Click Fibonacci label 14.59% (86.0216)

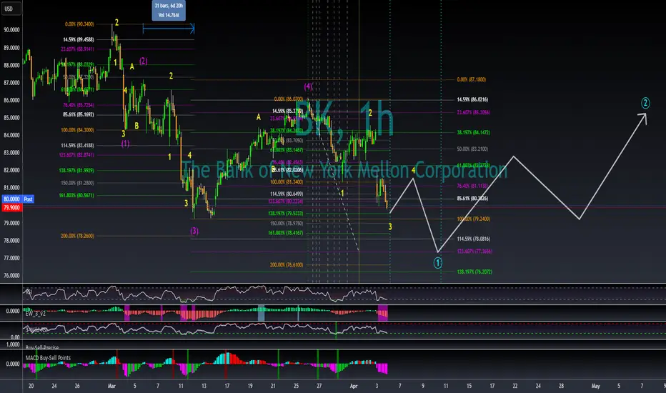(x=473, y=99)
